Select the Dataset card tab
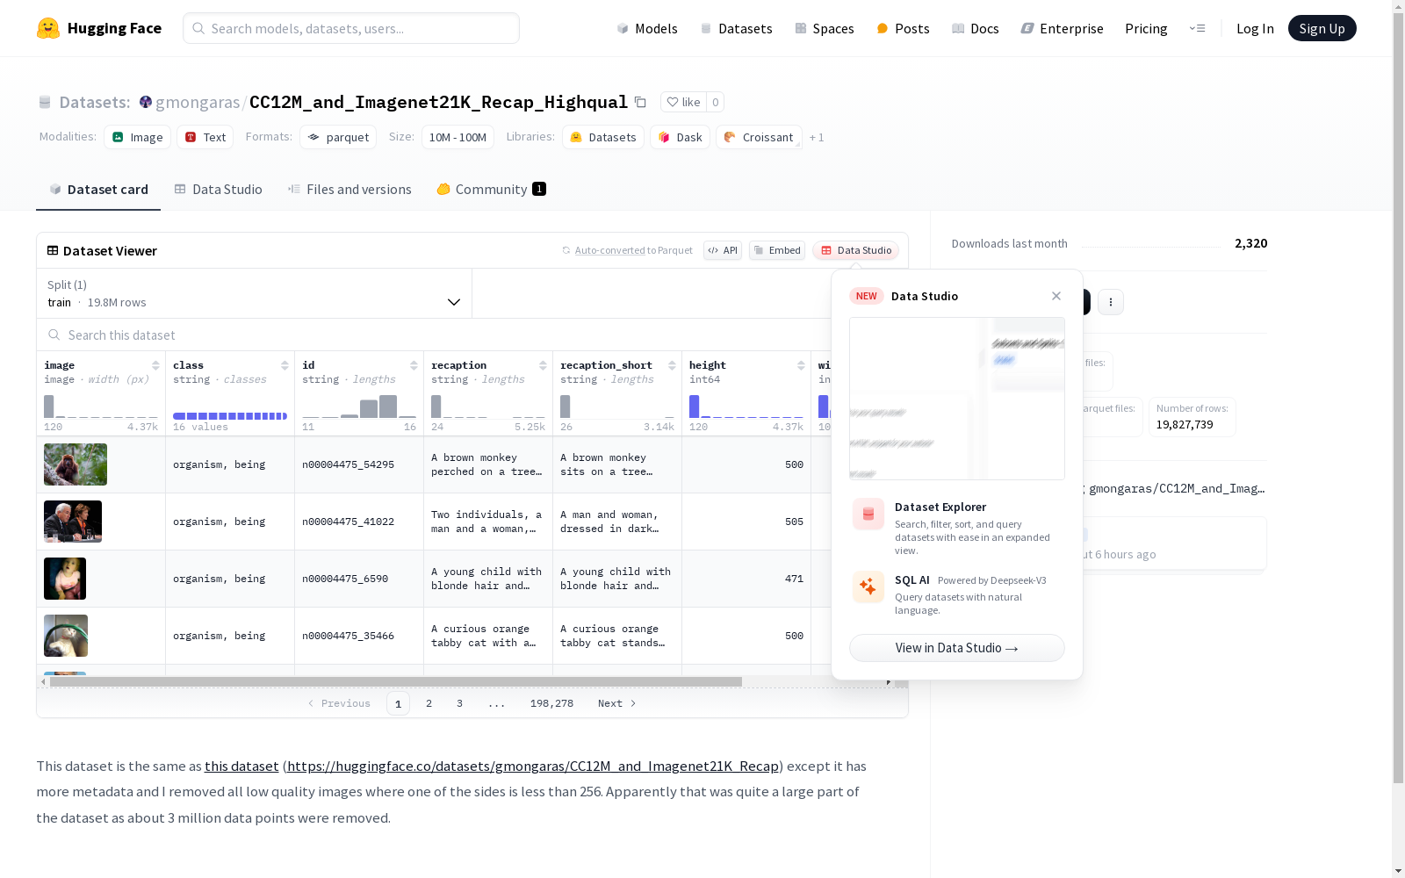 [x=98, y=190]
